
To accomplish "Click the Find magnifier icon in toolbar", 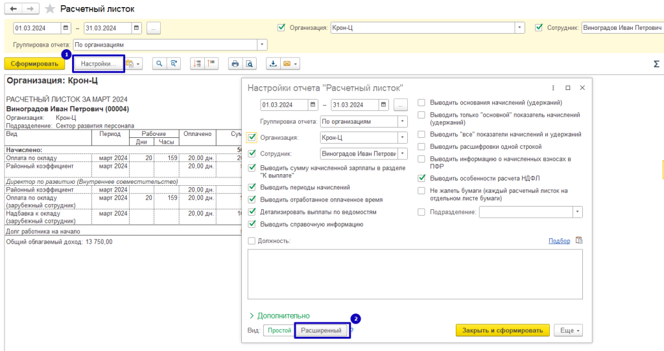I will pyautogui.click(x=160, y=64).
